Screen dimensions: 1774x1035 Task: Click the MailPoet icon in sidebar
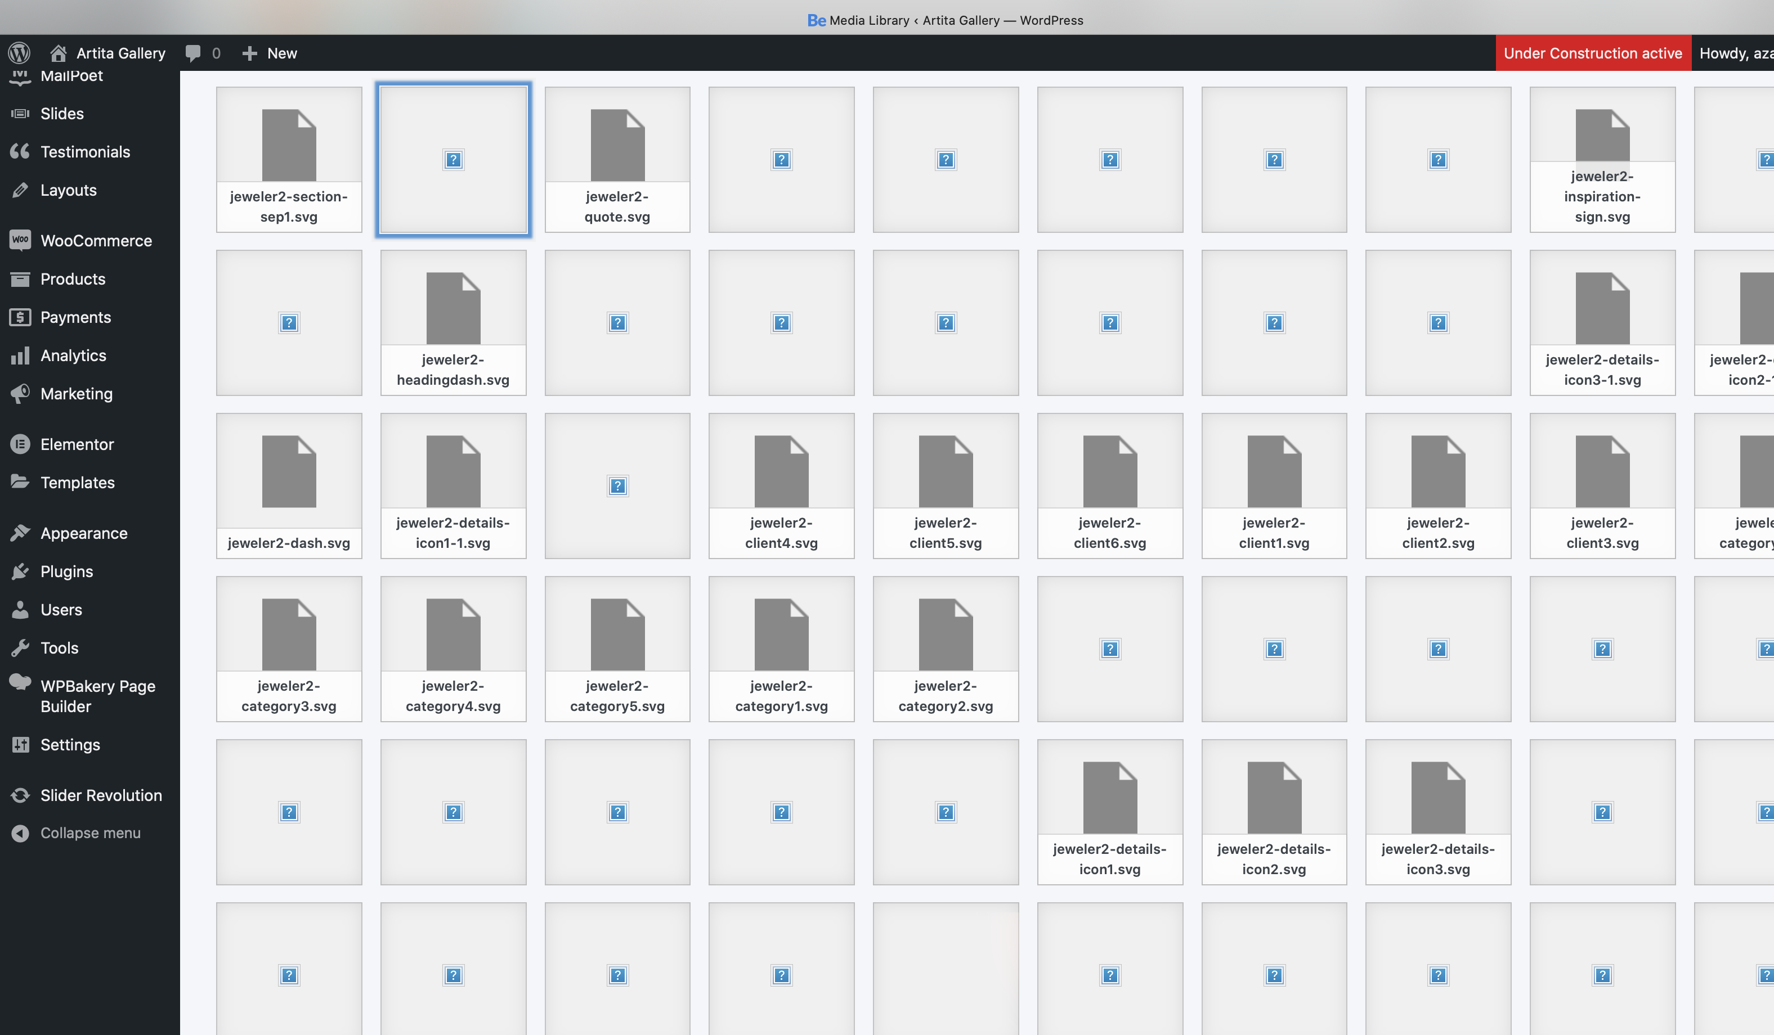pos(20,75)
